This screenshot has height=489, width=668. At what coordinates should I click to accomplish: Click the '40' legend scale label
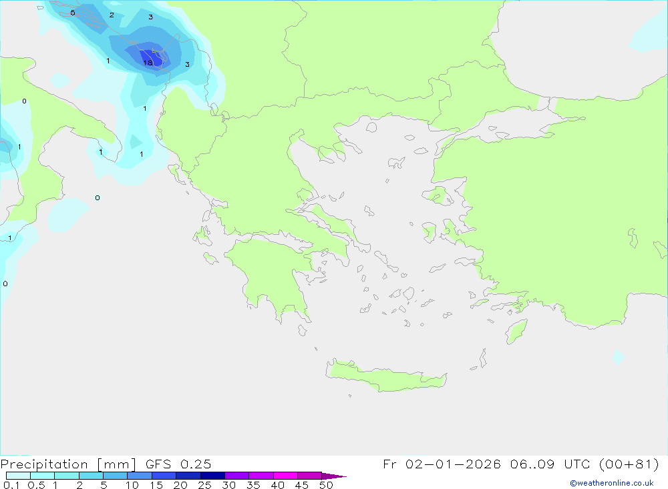coord(277,485)
